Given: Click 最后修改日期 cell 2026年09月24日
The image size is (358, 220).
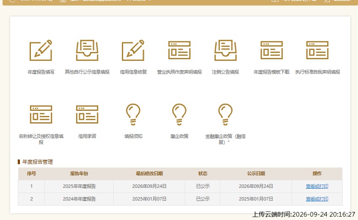Looking at the screenshot, I should pyautogui.click(x=149, y=186).
